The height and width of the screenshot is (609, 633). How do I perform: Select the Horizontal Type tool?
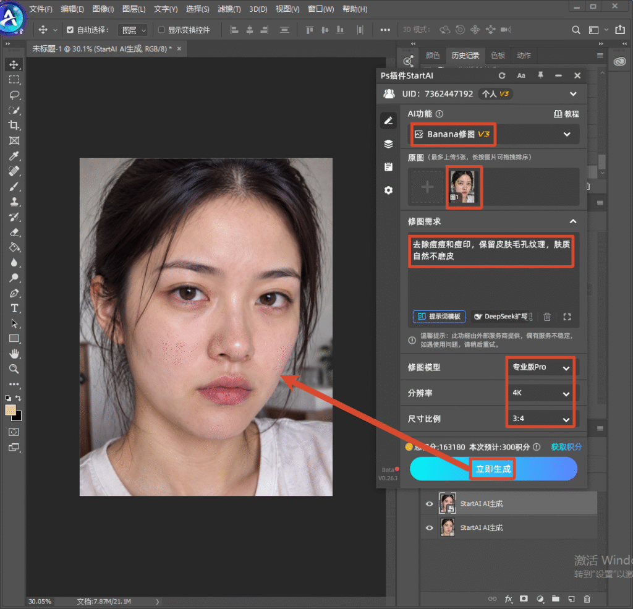pos(14,308)
